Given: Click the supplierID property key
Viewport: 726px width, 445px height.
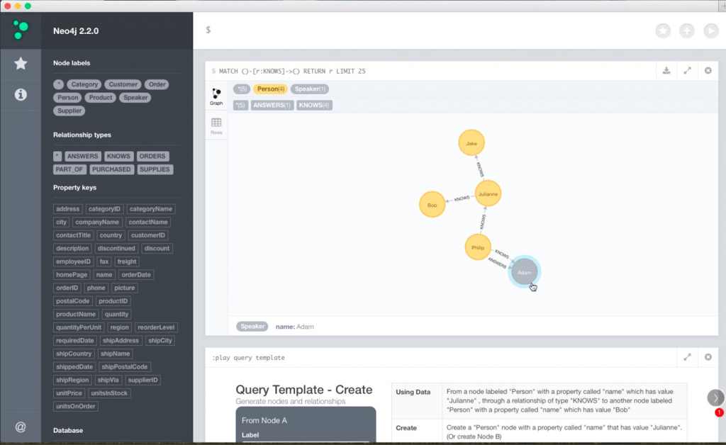Looking at the screenshot, I should click(x=143, y=380).
